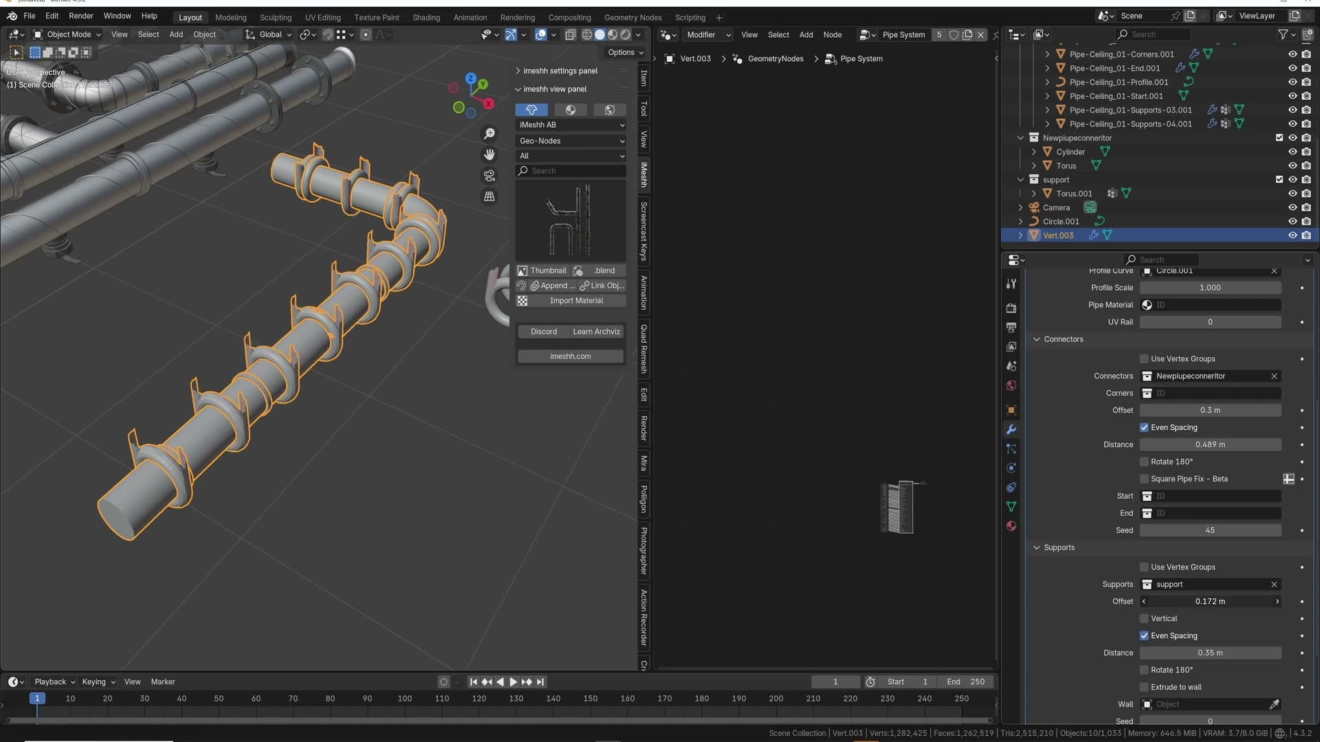This screenshot has width=1320, height=742.
Task: Uncheck Even Spacing under Connectors
Action: (x=1145, y=427)
